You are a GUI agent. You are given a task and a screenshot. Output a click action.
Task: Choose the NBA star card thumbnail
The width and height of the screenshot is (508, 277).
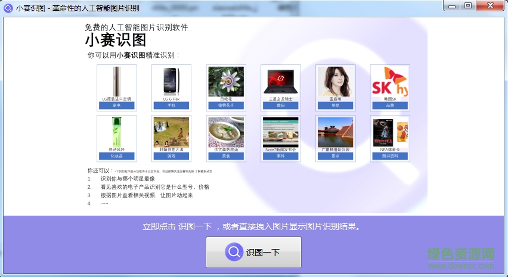390,132
